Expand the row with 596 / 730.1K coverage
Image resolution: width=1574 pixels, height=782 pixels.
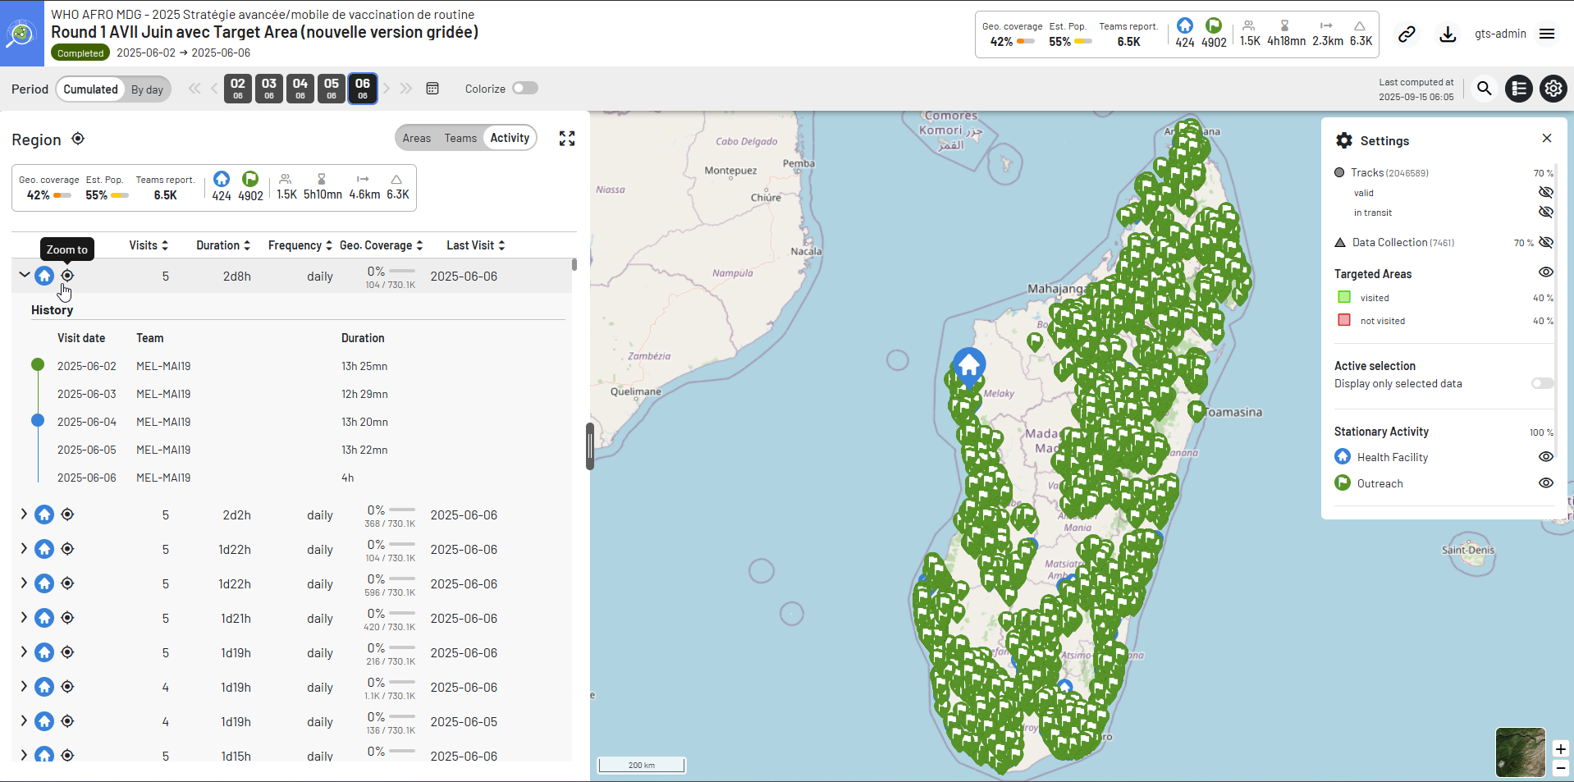(x=24, y=583)
